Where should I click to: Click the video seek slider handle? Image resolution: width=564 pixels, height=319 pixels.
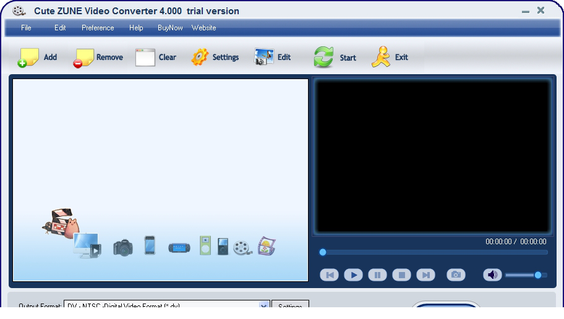[x=323, y=252]
